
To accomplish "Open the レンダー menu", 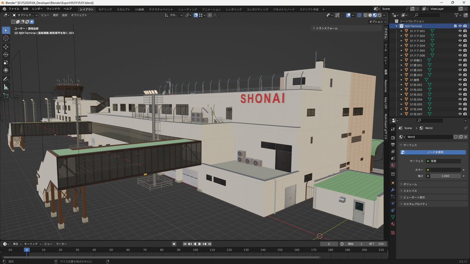I will pos(38,9).
